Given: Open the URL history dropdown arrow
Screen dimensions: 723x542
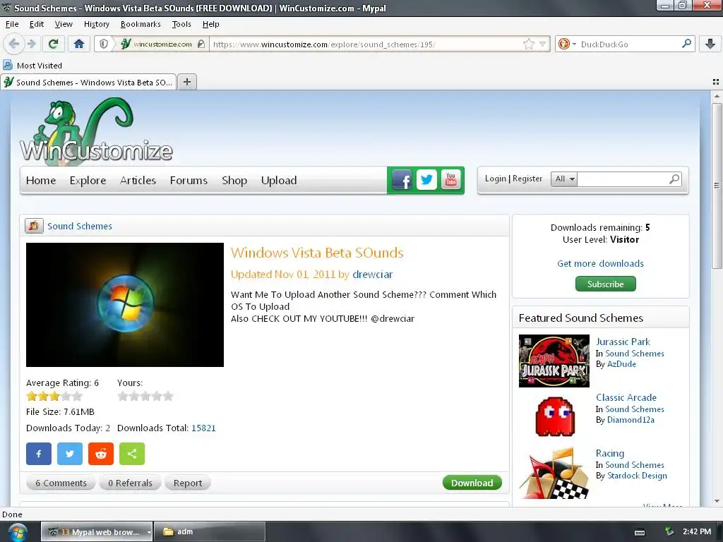Looking at the screenshot, I should (x=543, y=44).
